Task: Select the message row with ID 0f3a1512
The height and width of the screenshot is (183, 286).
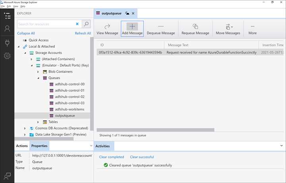Action: click(x=190, y=52)
